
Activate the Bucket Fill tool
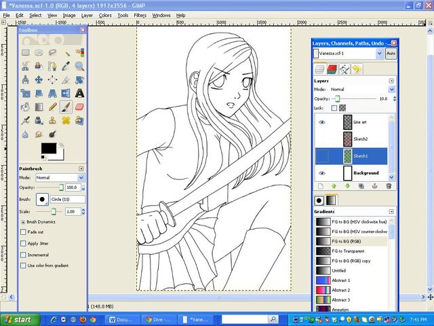[x=26, y=107]
